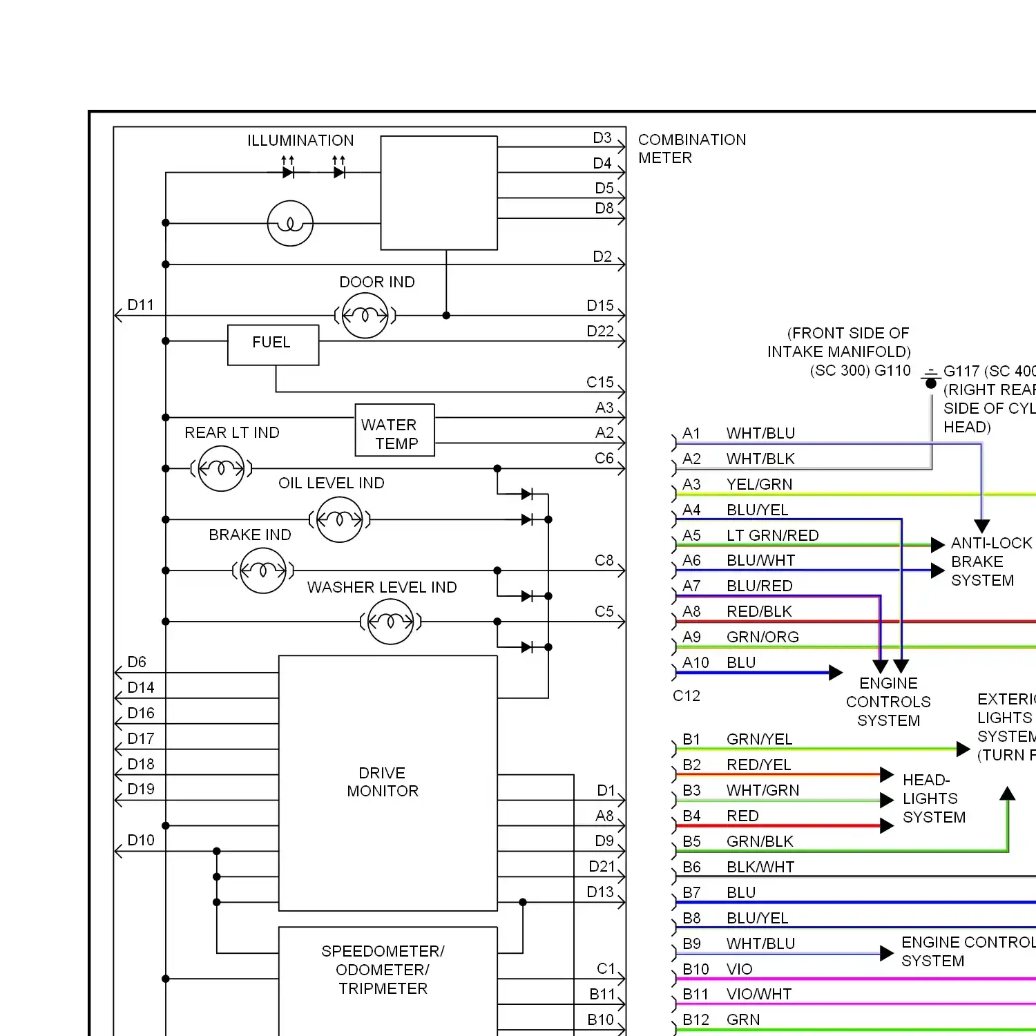Click the D16 terminal label

(141, 713)
